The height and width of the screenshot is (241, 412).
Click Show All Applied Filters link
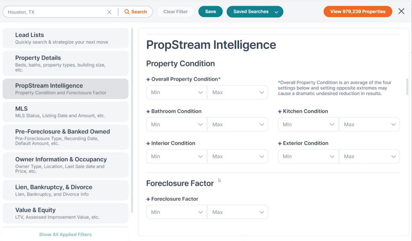[65, 234]
